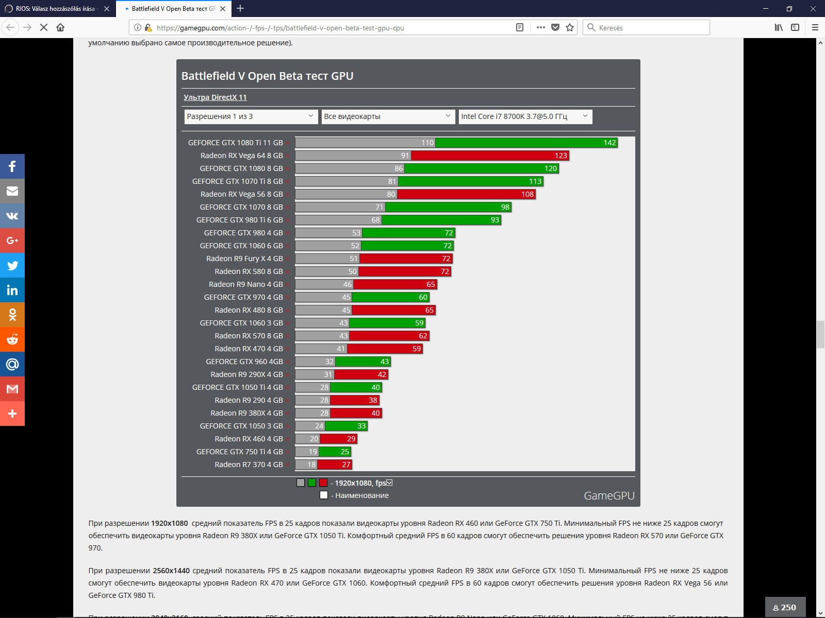Click the GameGPU chart logo
Viewport: 825px width, 618px height.
pos(609,495)
